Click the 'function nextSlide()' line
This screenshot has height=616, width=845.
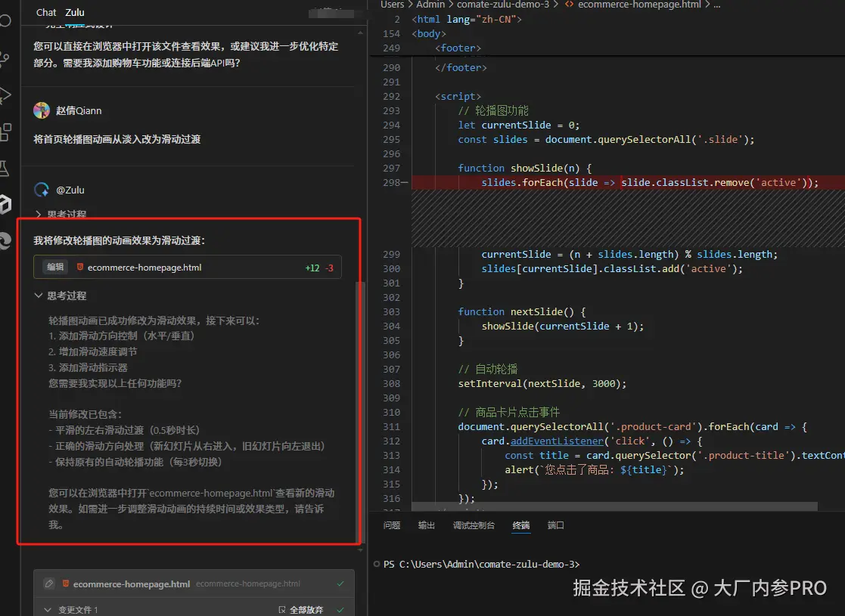coord(521,311)
